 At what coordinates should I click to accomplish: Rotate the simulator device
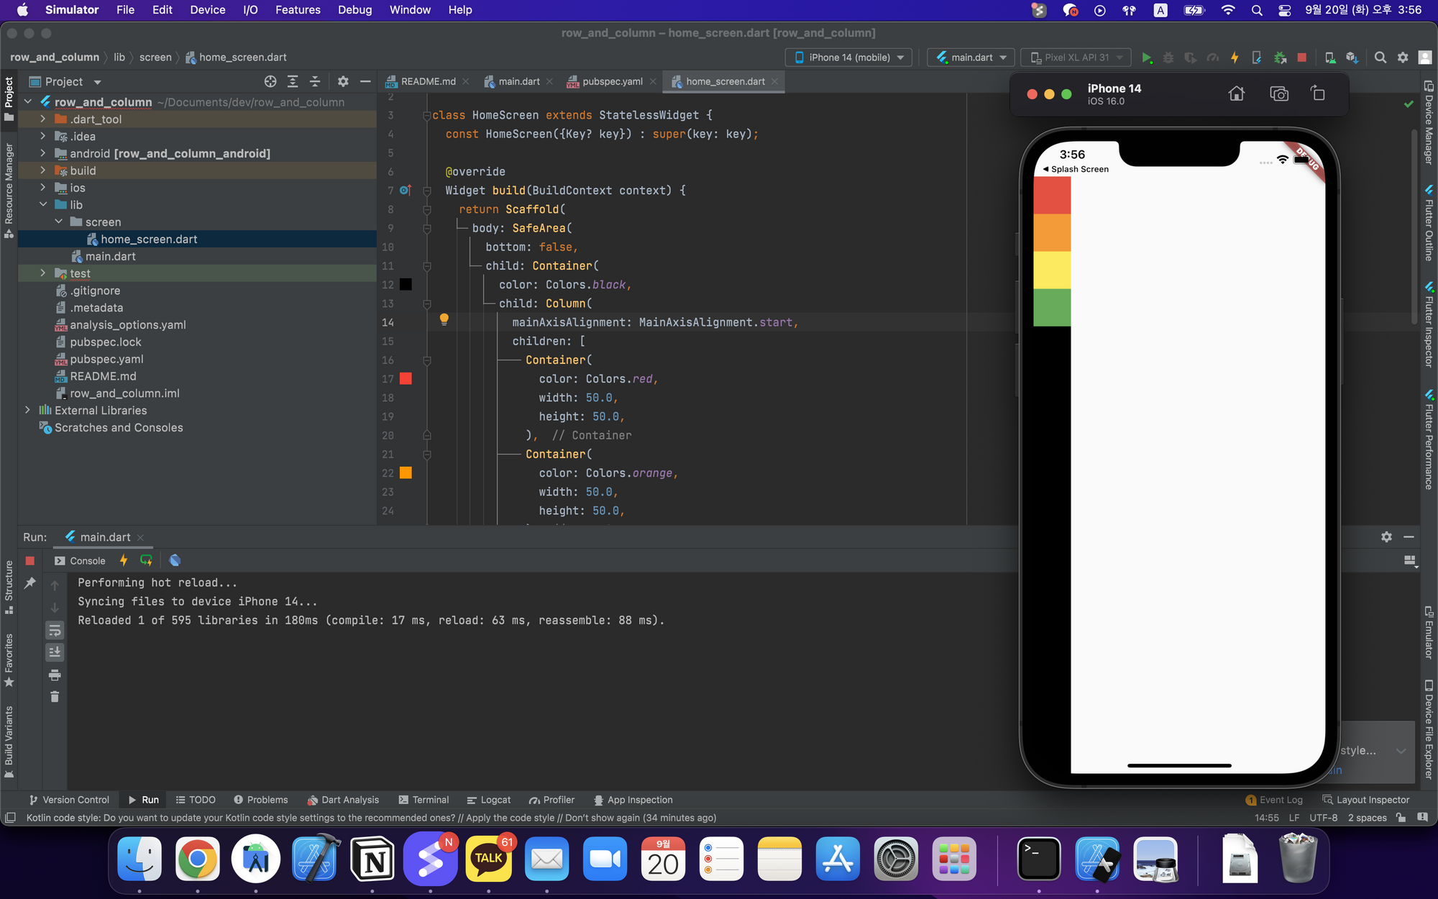1317,93
